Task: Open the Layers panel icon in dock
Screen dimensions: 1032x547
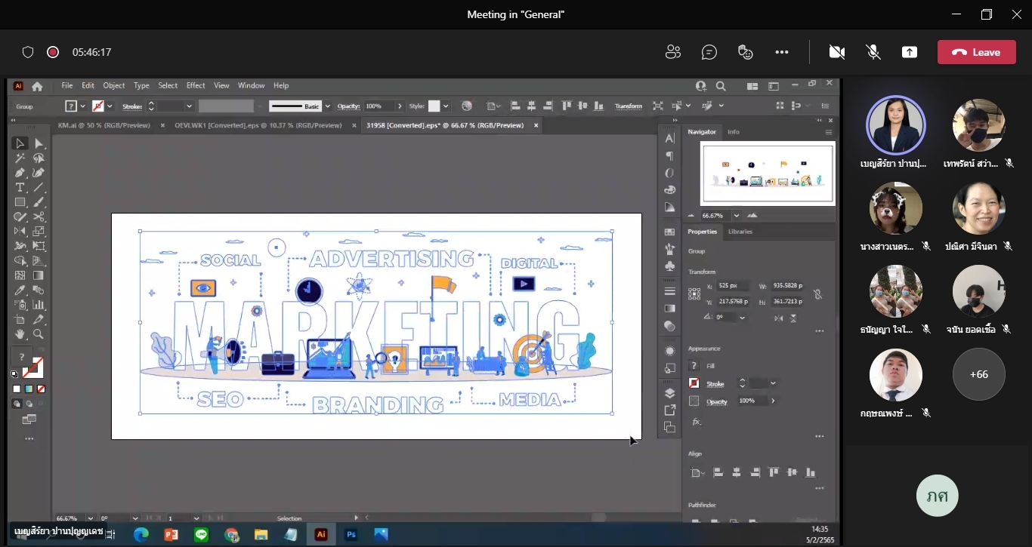Action: tap(669, 393)
